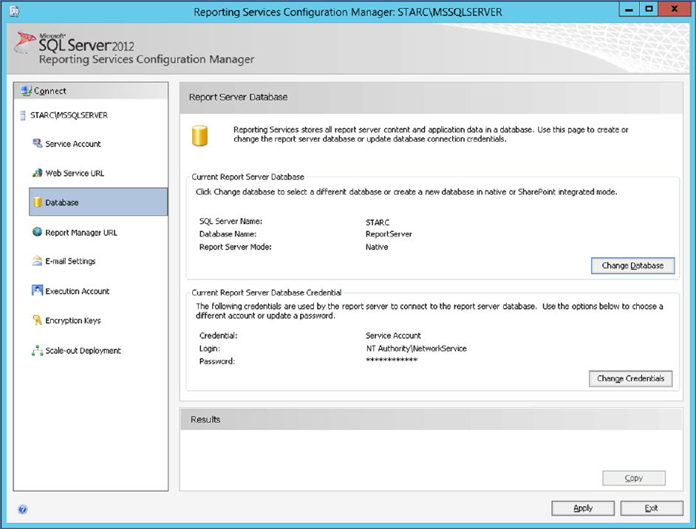This screenshot has height=529, width=696.
Task: Click the Current Report Server Database group label
Action: [x=248, y=177]
